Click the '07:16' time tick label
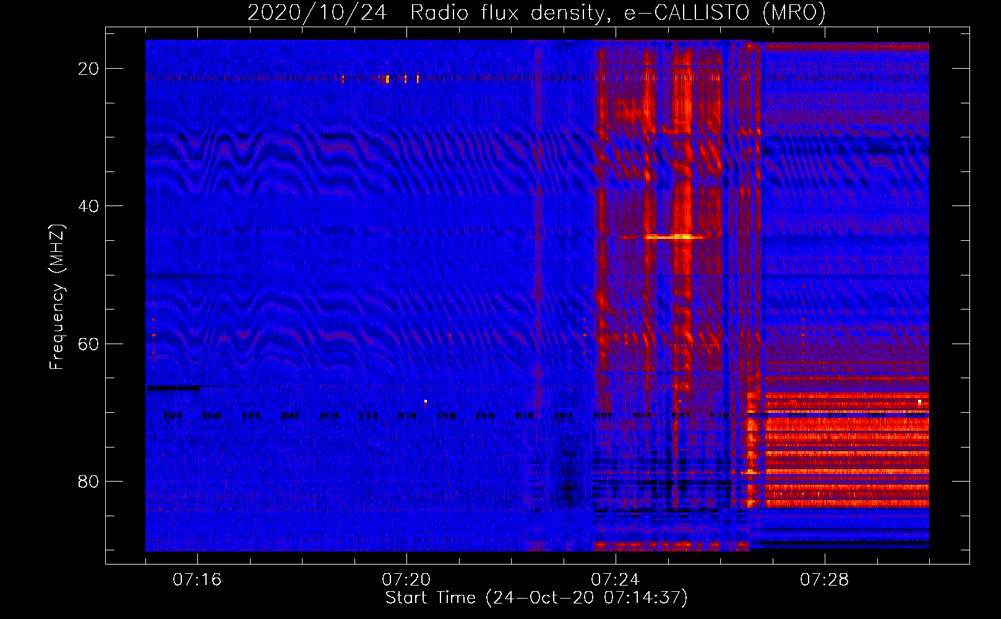The height and width of the screenshot is (619, 1001). pos(197,580)
